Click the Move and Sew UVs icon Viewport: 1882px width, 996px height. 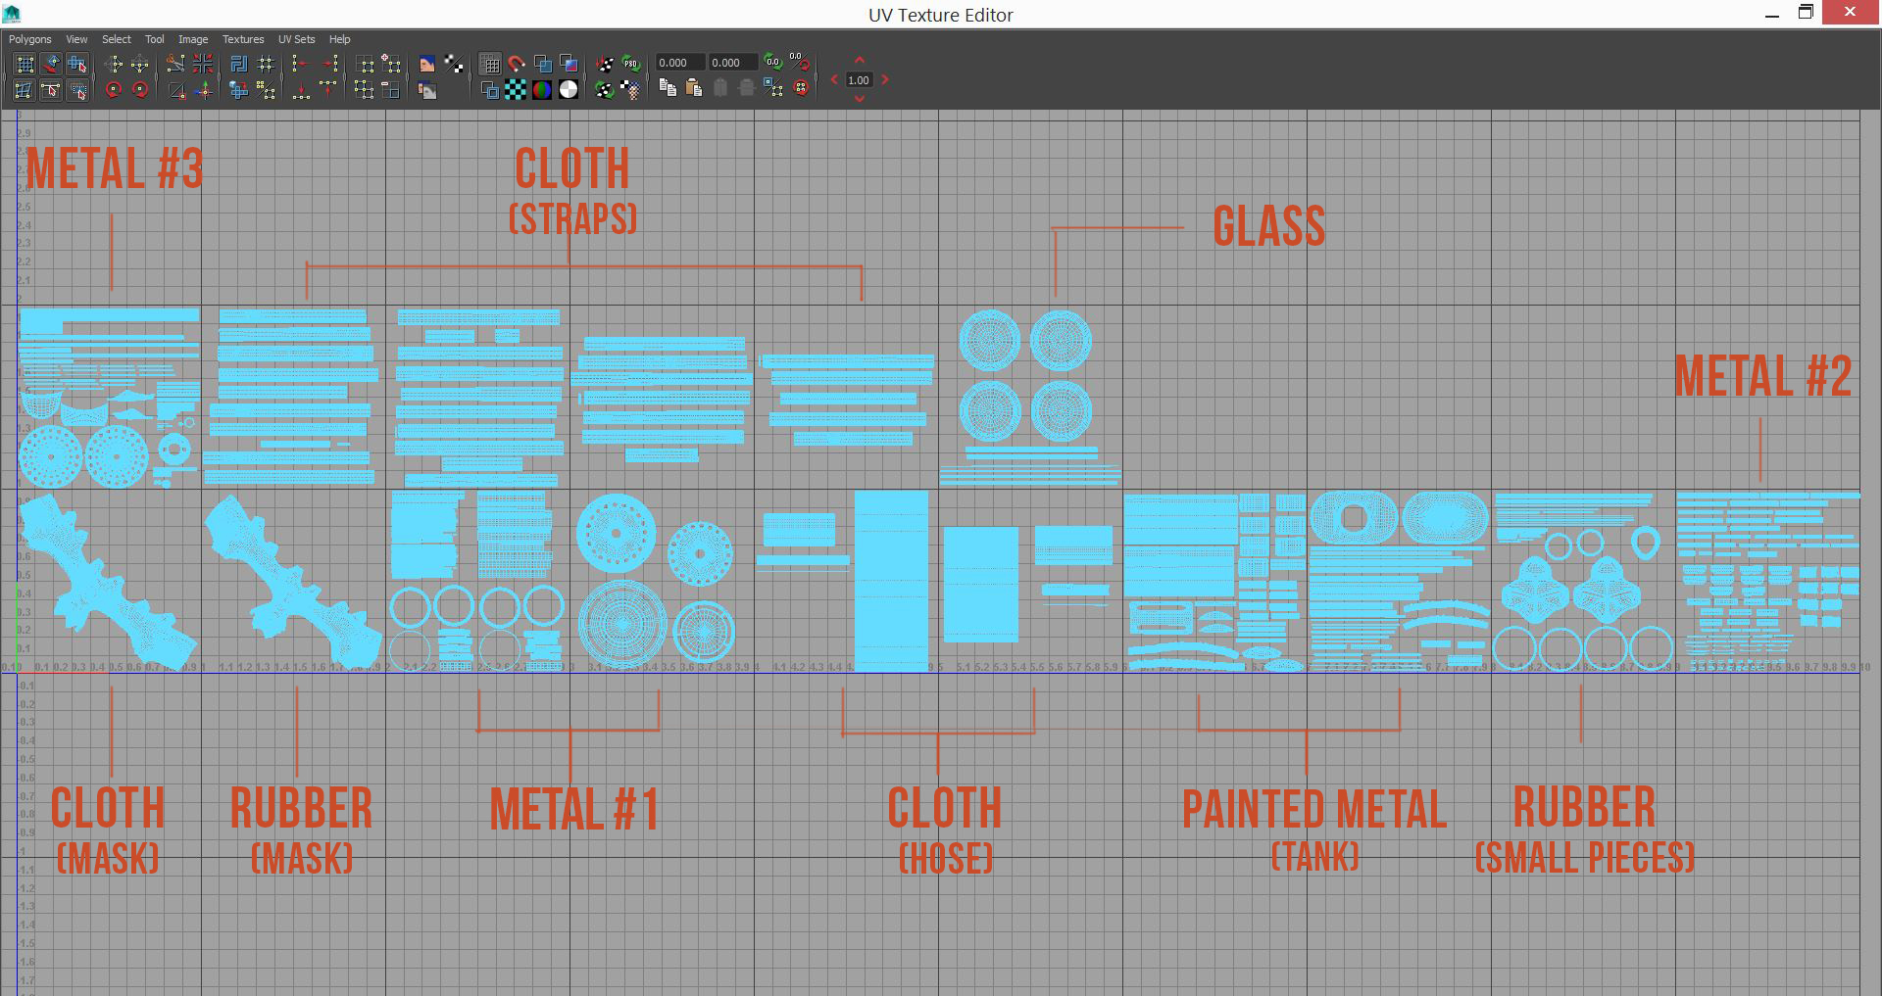point(204,91)
